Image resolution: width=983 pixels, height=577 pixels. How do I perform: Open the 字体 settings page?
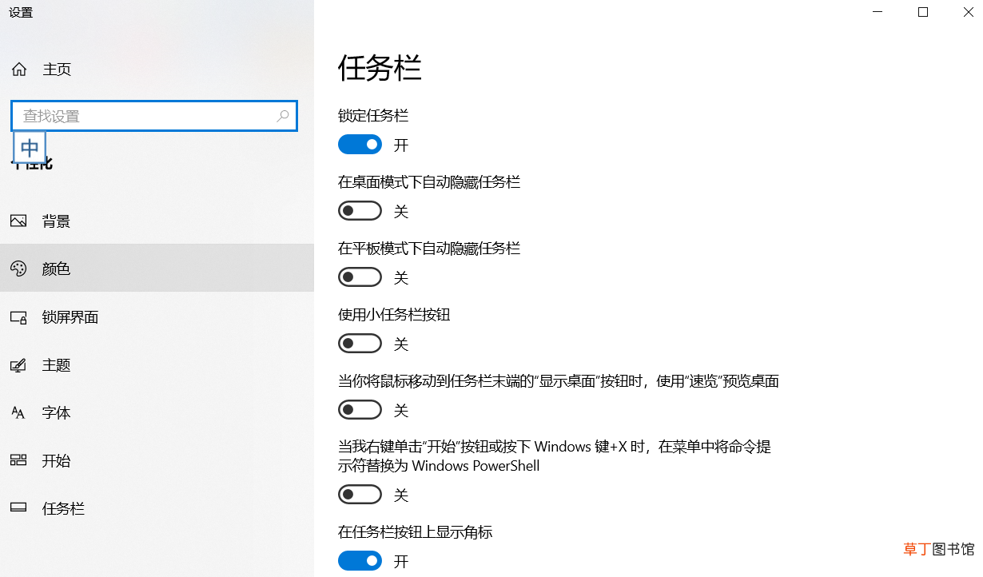[x=157, y=413]
